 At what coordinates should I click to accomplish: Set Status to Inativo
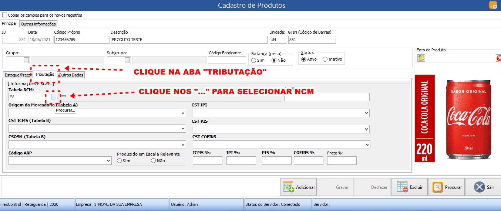pos(325,59)
